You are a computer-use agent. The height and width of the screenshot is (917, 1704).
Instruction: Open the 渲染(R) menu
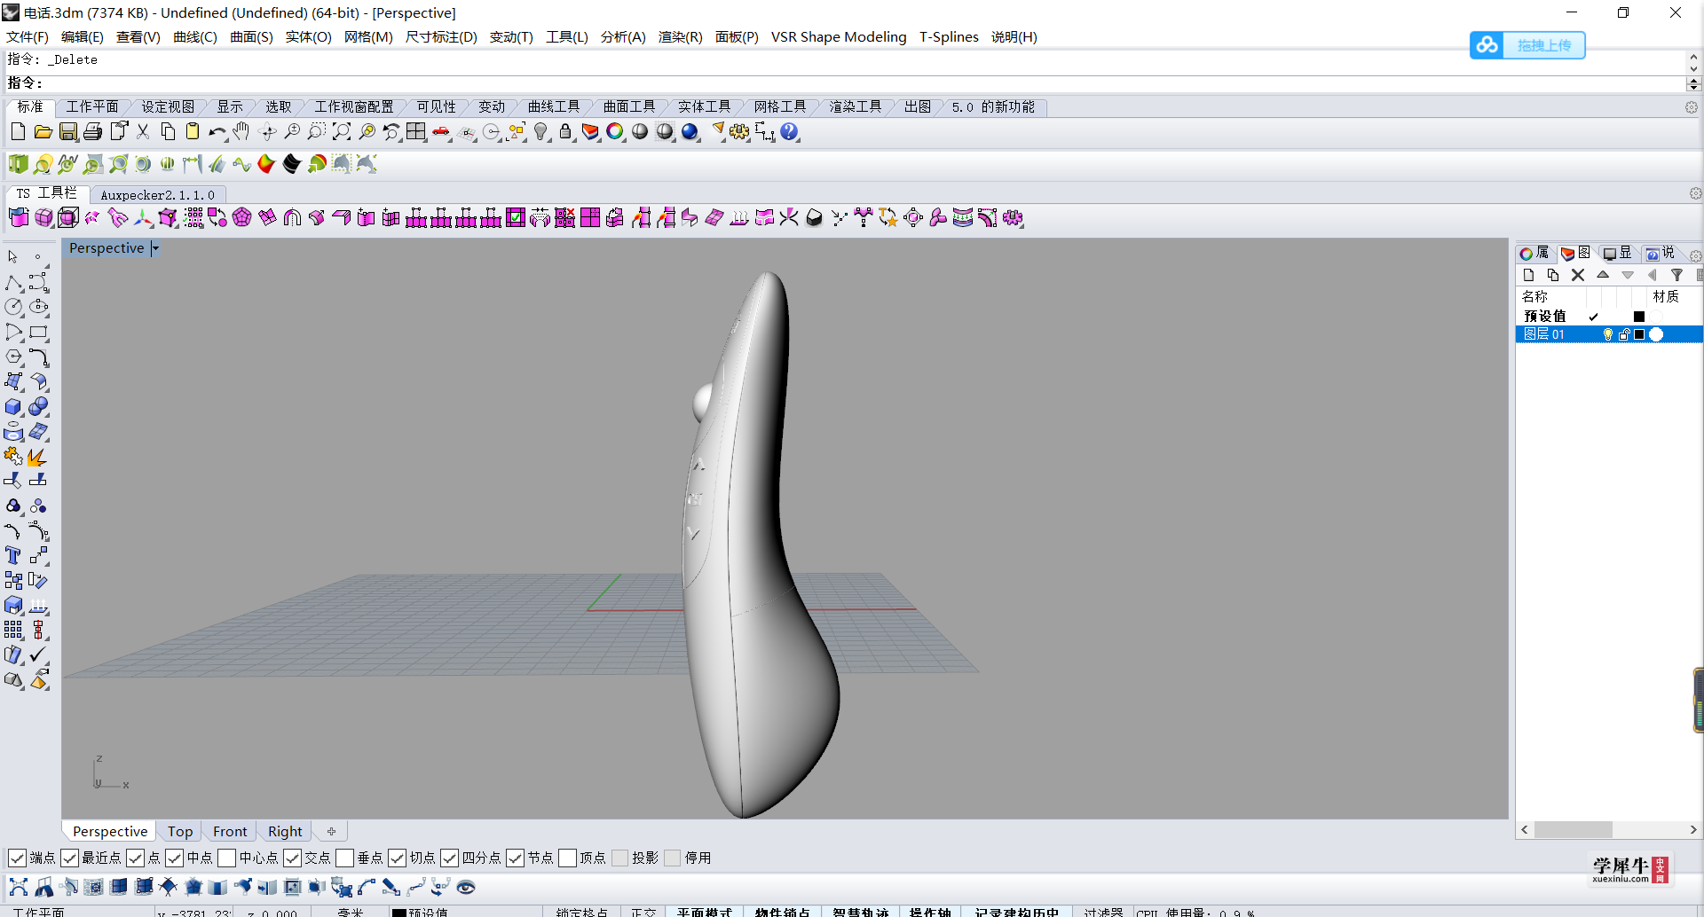[x=680, y=37]
